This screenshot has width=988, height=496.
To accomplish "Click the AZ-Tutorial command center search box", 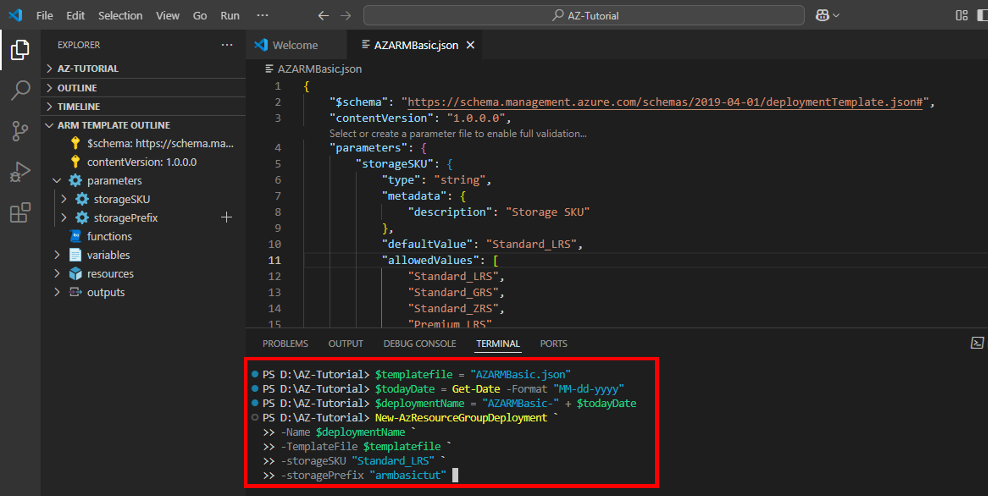I will (583, 15).
